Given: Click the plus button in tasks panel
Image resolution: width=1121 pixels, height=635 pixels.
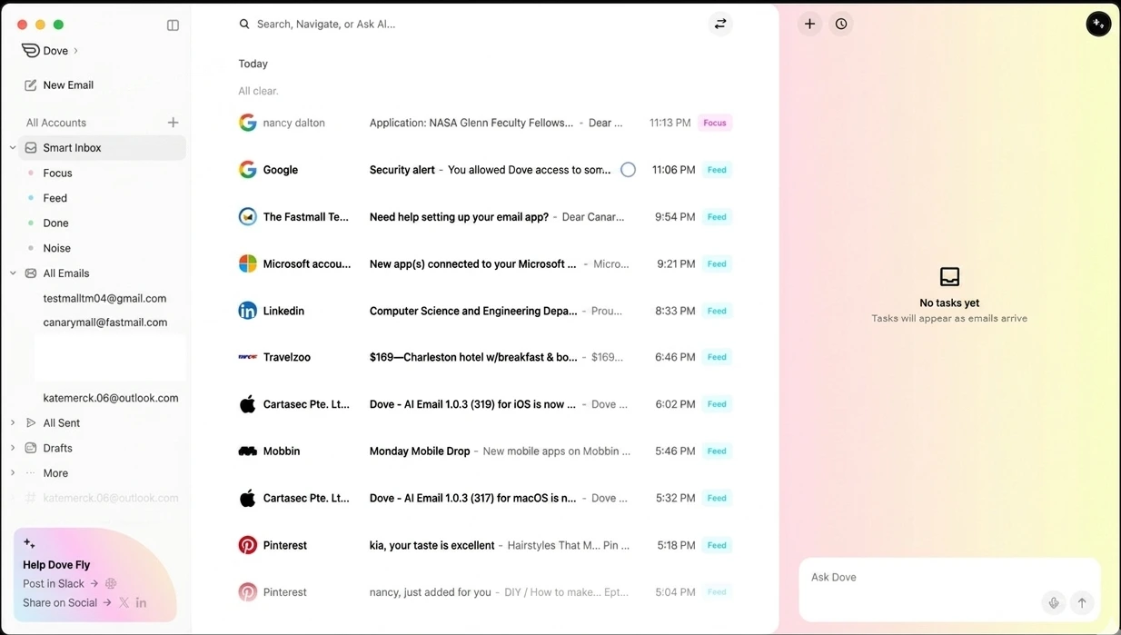Looking at the screenshot, I should click(809, 25).
